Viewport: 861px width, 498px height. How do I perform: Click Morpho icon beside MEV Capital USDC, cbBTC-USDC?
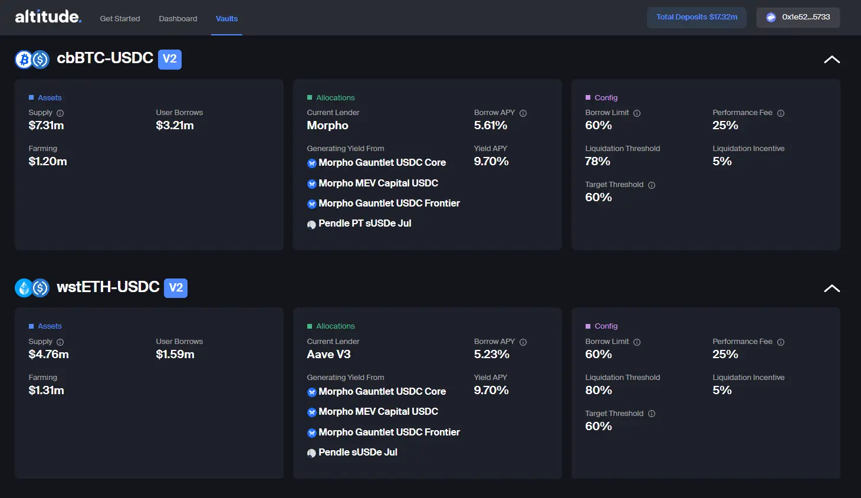pyautogui.click(x=312, y=184)
